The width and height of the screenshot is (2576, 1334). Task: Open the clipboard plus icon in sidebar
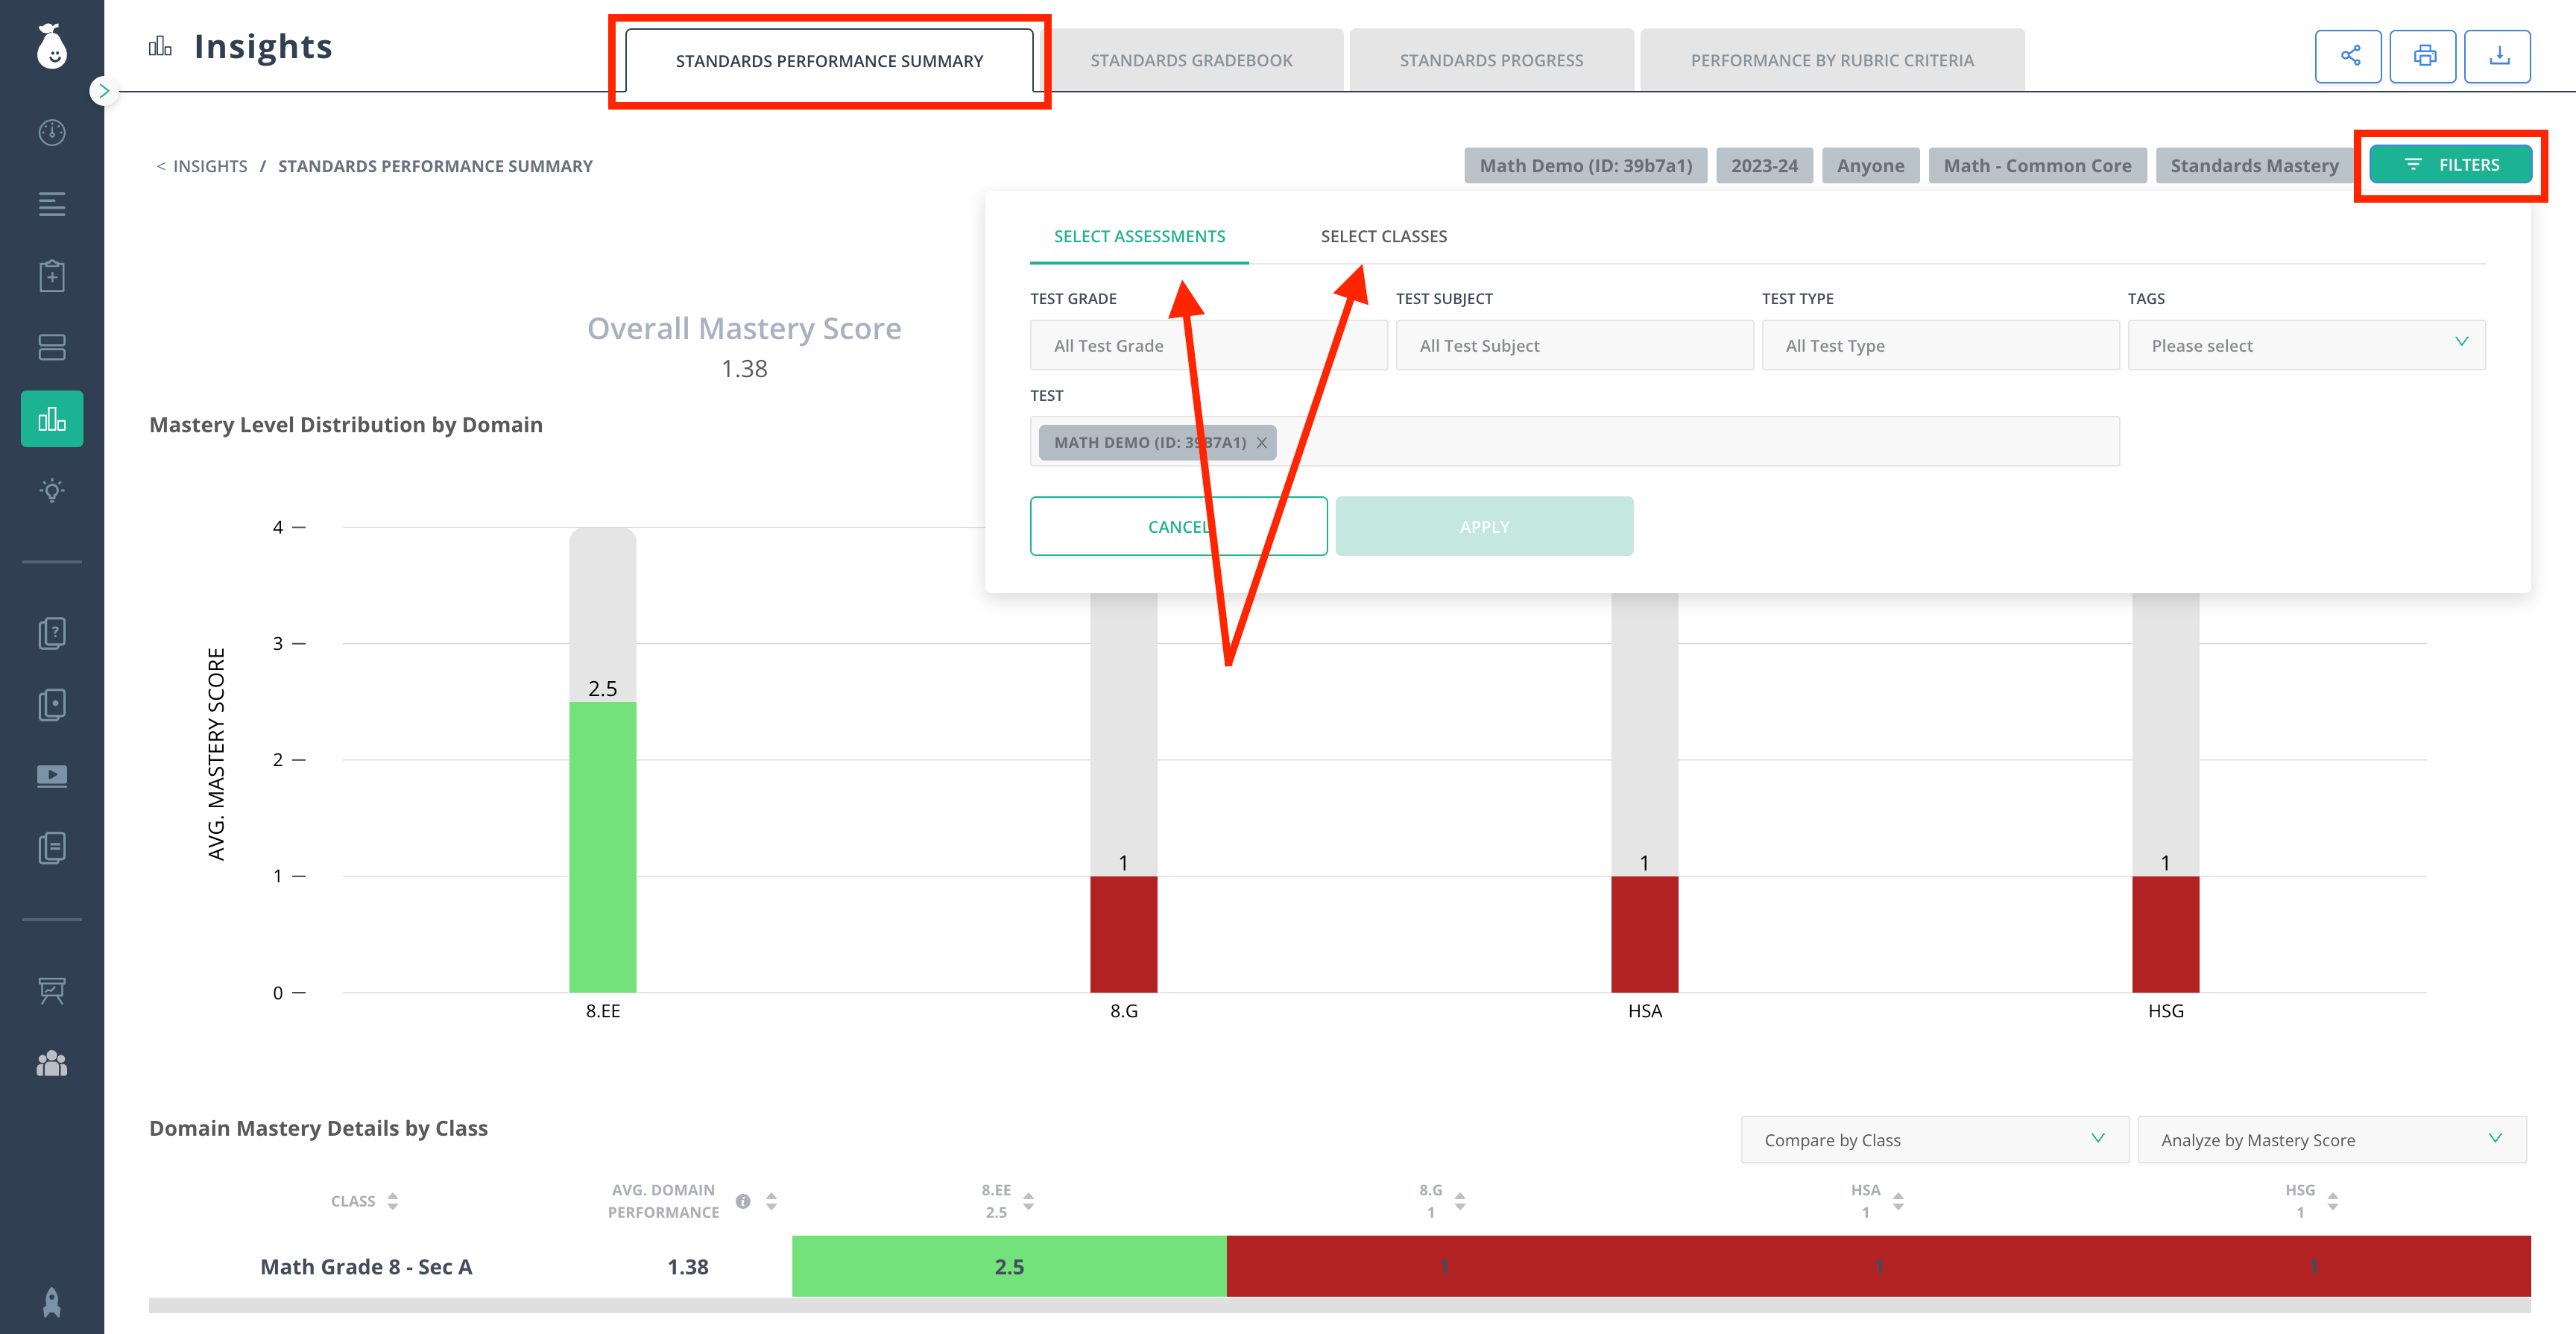point(52,276)
